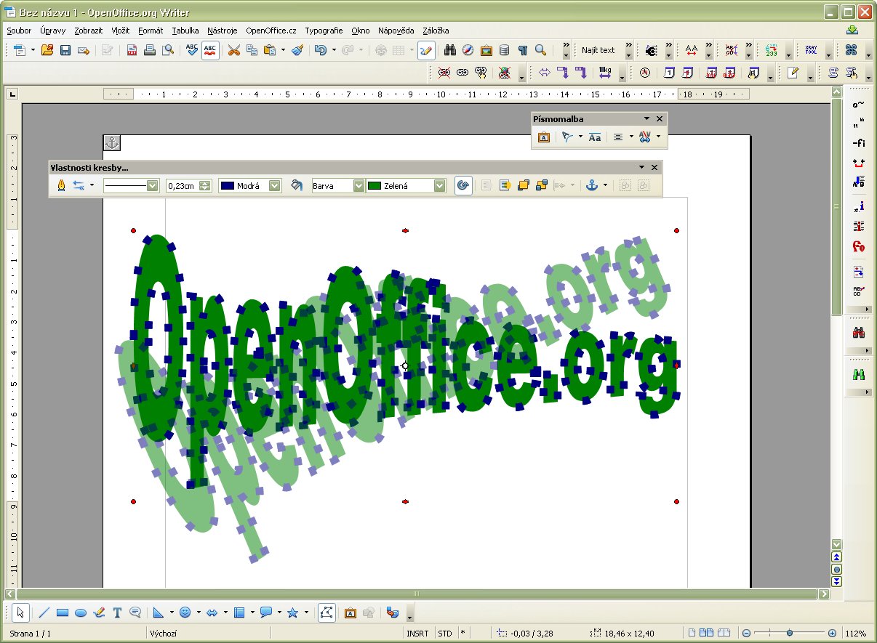Open the Arrow Style dropdown arrow
Viewport: 877px width, 643px height.
pyautogui.click(x=92, y=185)
